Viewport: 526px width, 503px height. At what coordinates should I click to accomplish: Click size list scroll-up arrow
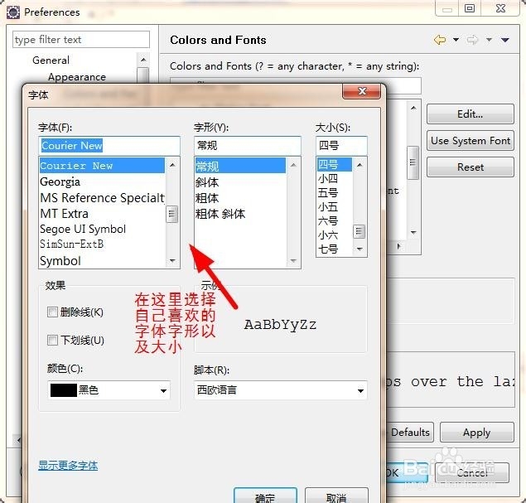coord(360,164)
